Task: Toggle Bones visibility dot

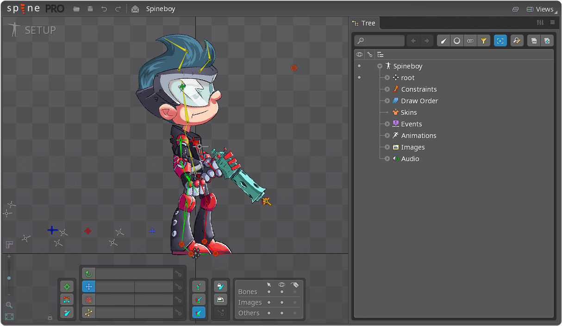Action: 282,292
